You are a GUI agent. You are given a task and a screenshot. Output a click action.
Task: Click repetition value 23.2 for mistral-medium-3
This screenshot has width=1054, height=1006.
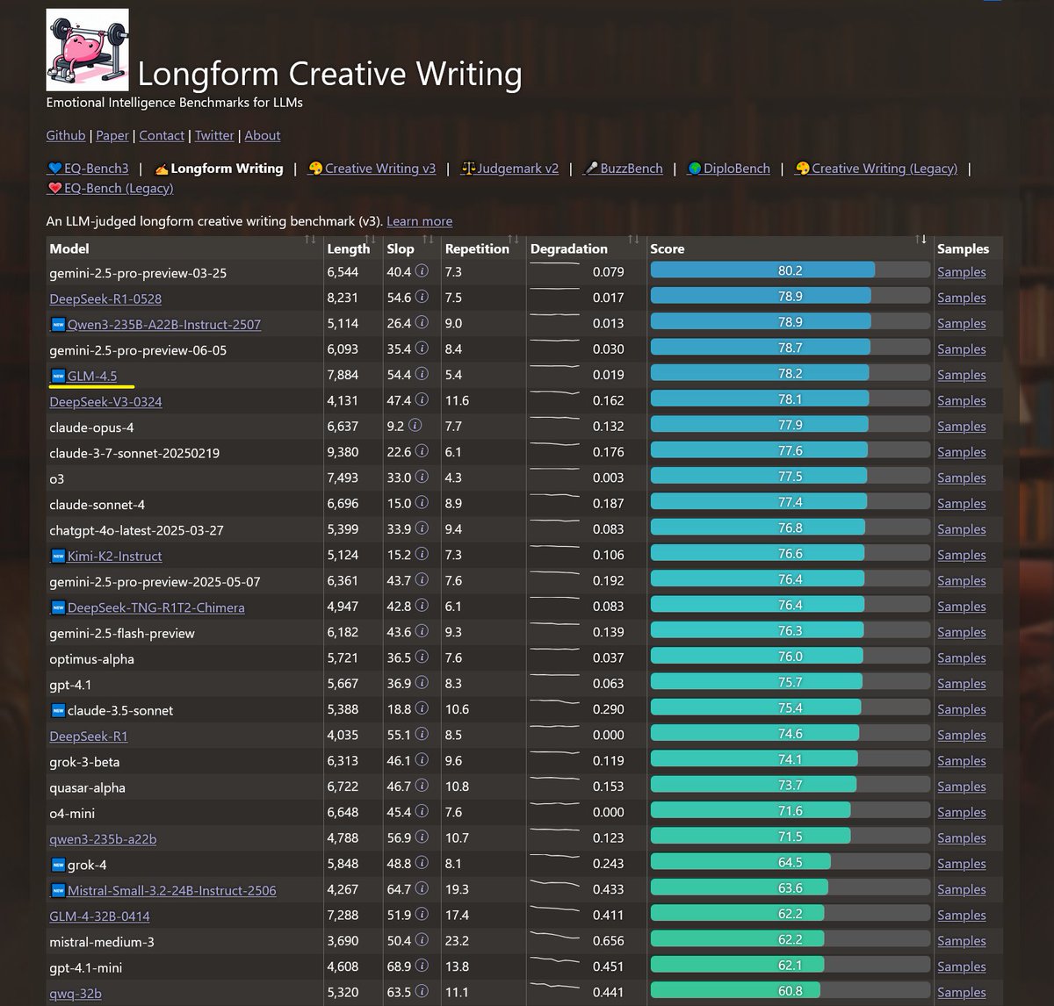point(457,940)
